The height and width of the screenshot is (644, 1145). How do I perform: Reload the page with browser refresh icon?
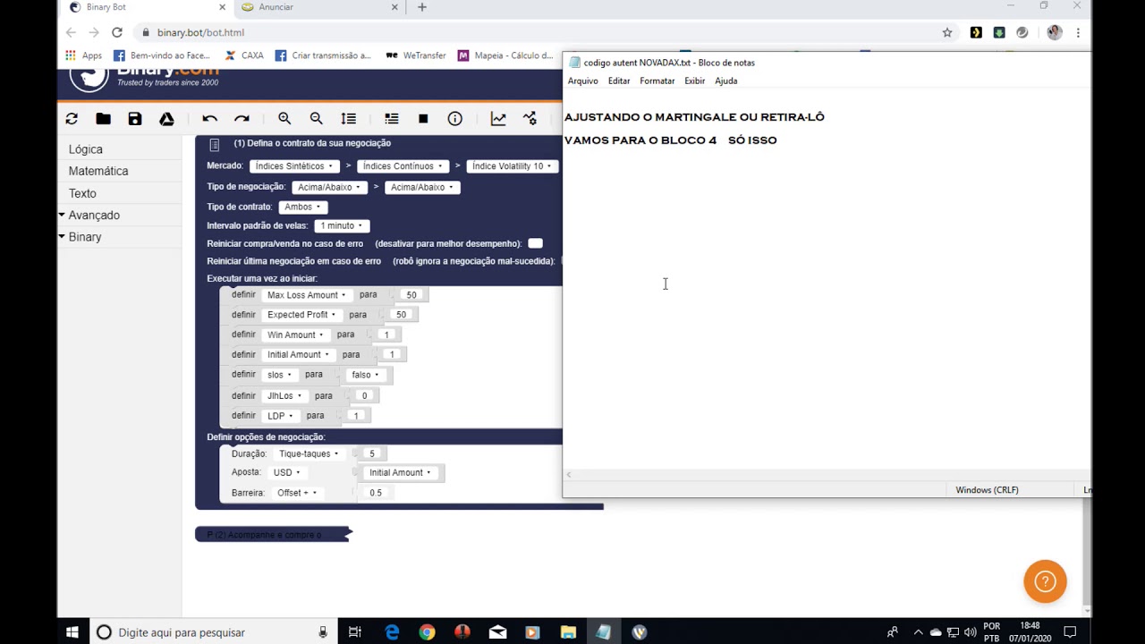coord(116,32)
